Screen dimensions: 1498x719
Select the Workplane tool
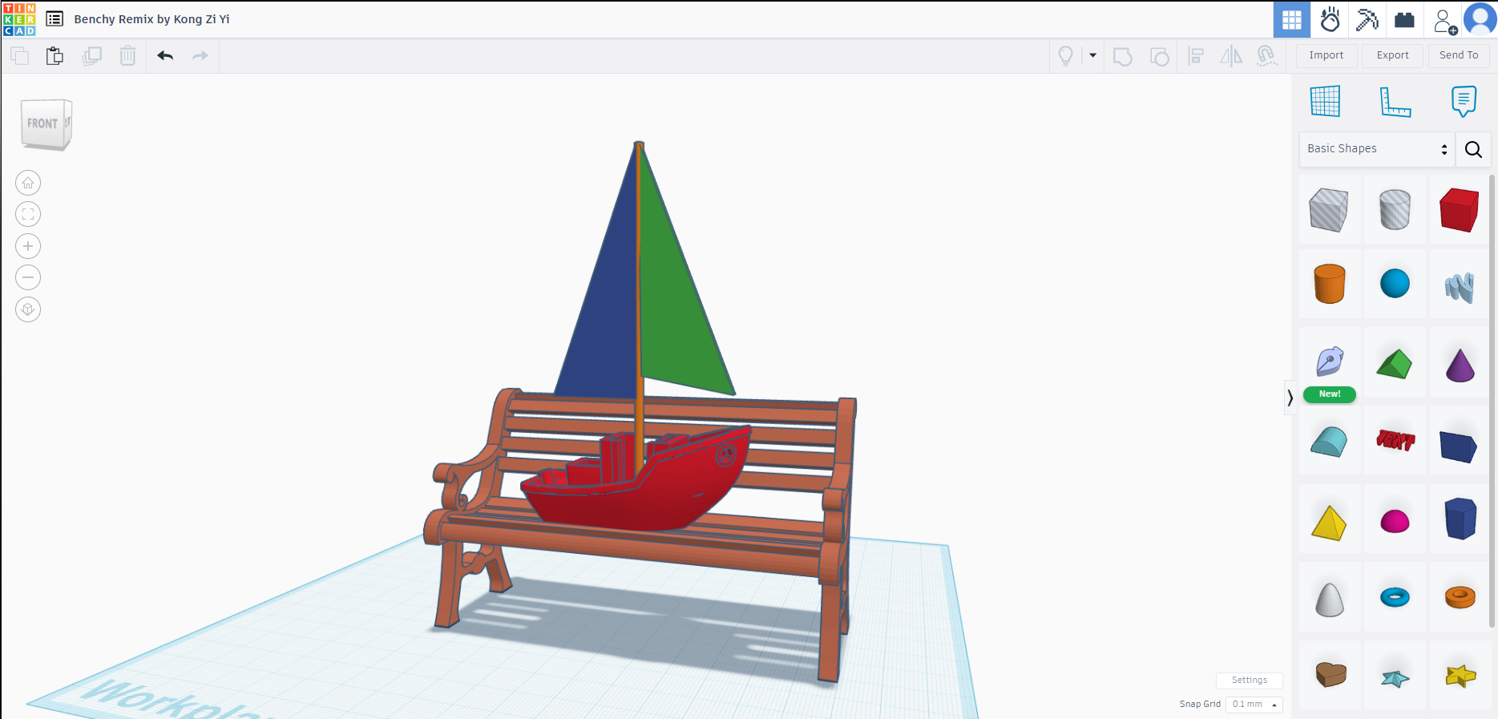1325,101
